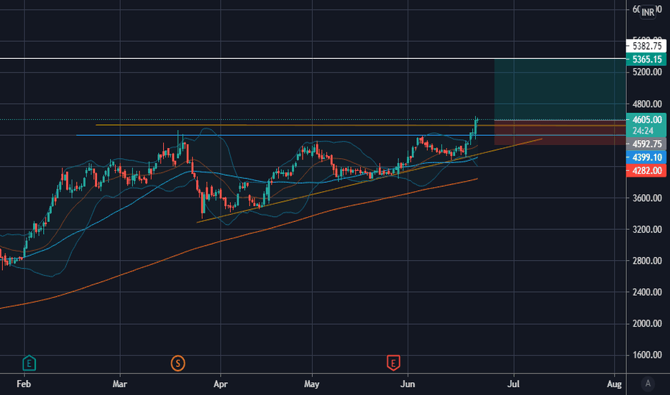Click the 4800.00 price scale value
This screenshot has width=670, height=395.
click(647, 104)
